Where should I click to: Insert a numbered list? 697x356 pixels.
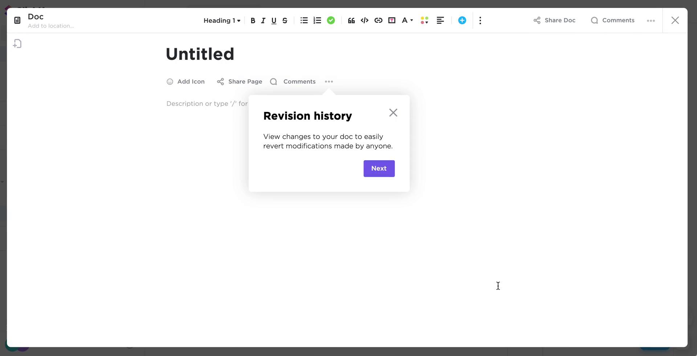click(317, 21)
